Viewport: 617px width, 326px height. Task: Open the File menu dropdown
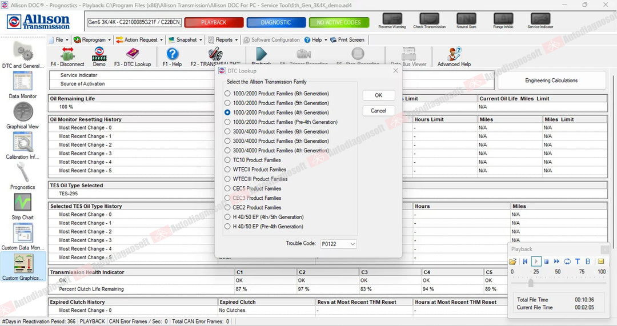click(x=58, y=40)
